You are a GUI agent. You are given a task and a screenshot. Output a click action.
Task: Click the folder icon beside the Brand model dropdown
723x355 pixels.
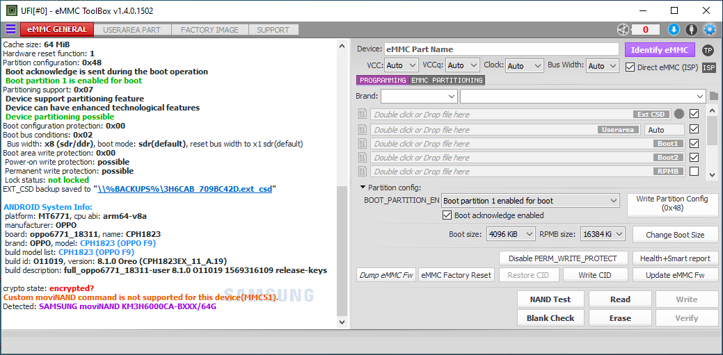(x=714, y=97)
